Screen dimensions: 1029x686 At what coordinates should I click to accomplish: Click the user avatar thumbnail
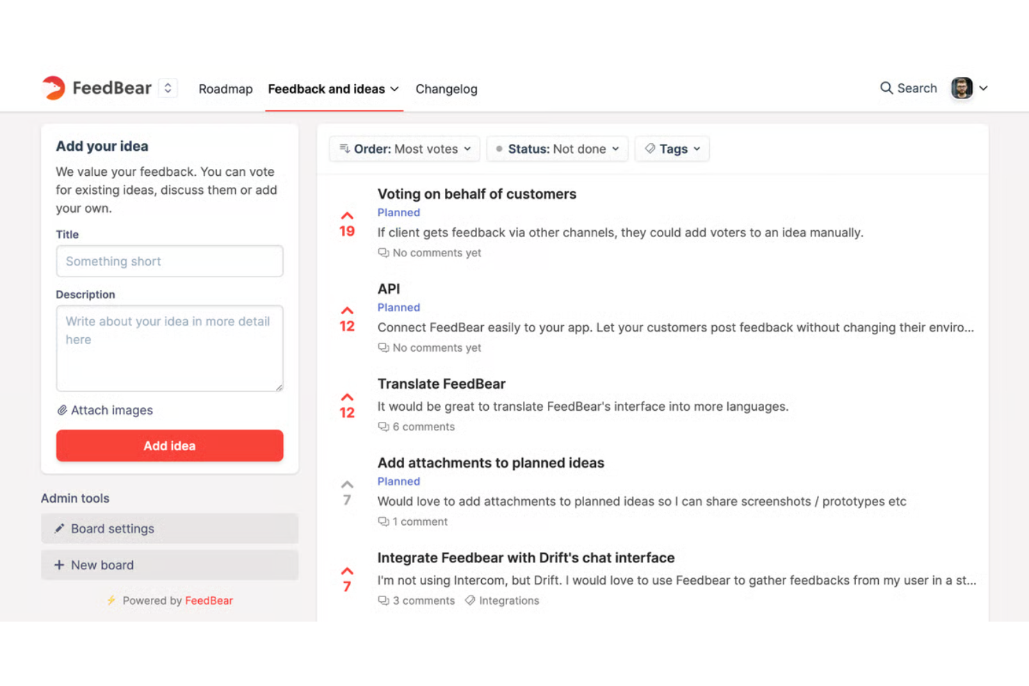coord(962,88)
